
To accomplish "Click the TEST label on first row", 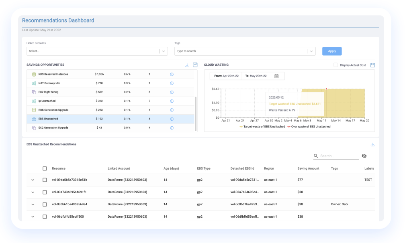I will [368, 180].
